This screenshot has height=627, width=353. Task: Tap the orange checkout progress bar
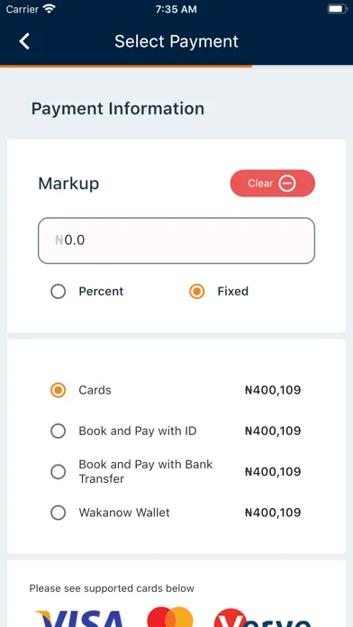pyautogui.click(x=126, y=66)
